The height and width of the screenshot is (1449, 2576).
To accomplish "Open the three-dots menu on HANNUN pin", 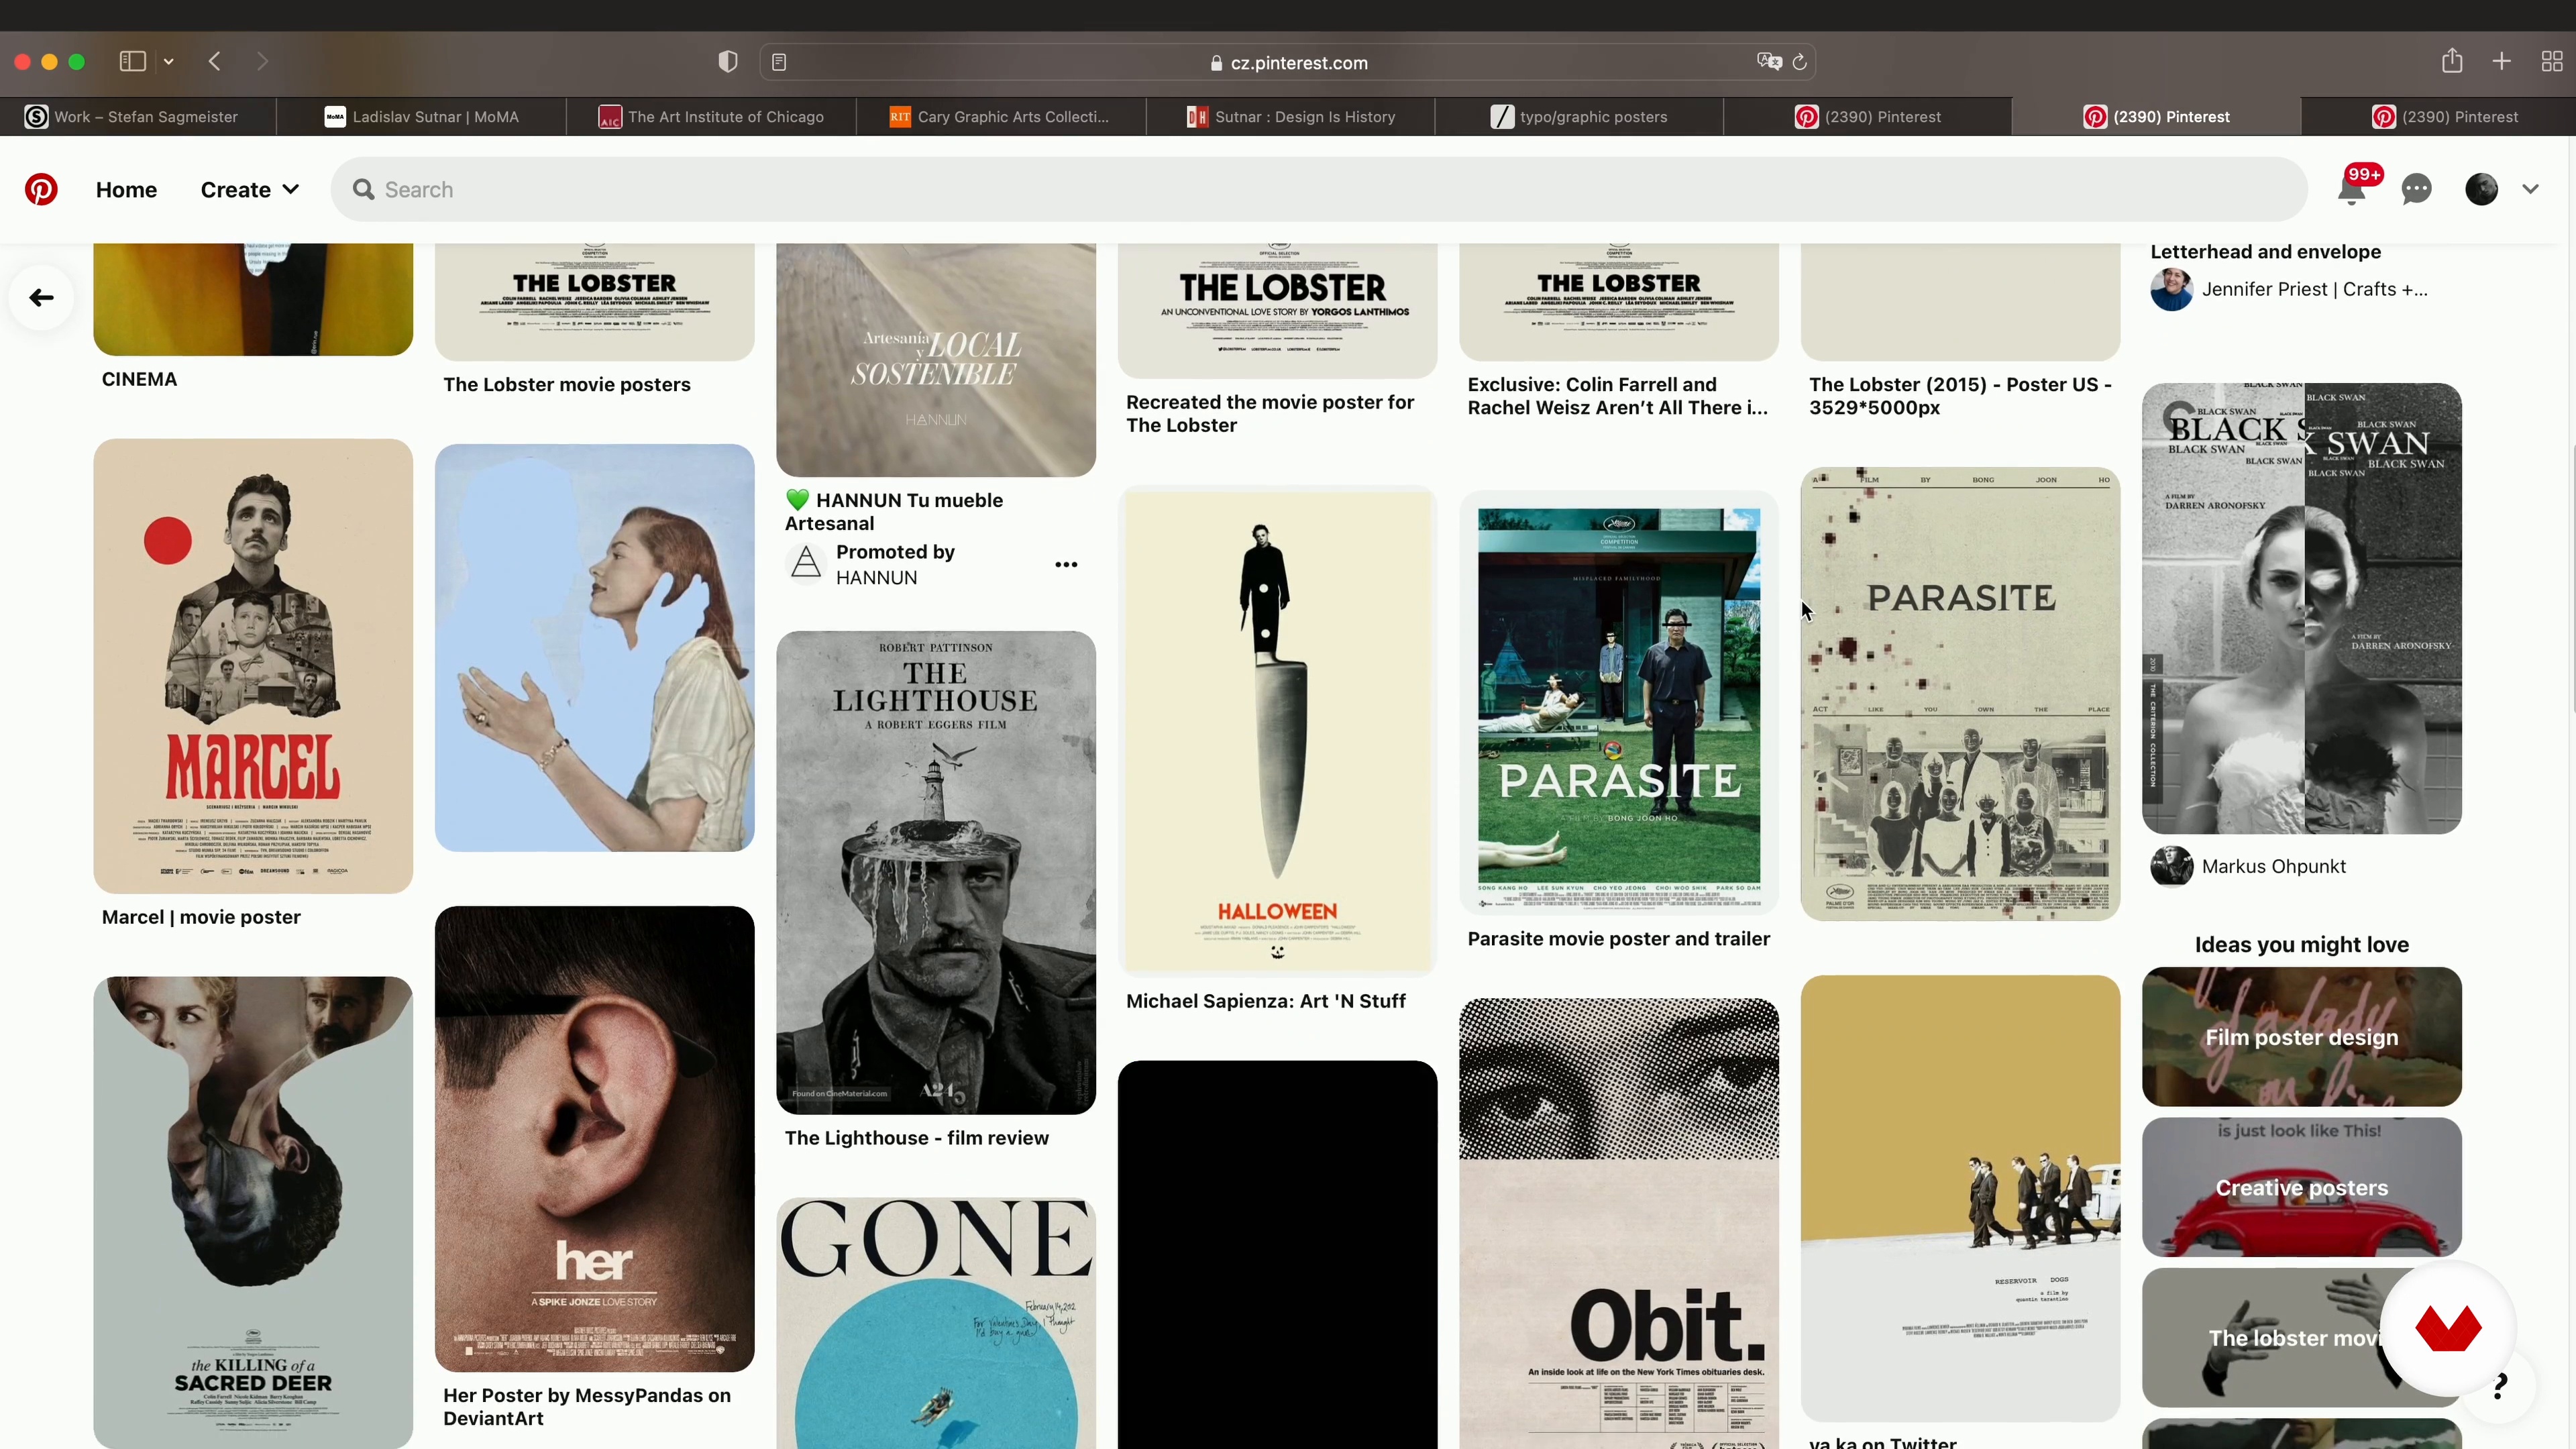I will click(x=1066, y=565).
